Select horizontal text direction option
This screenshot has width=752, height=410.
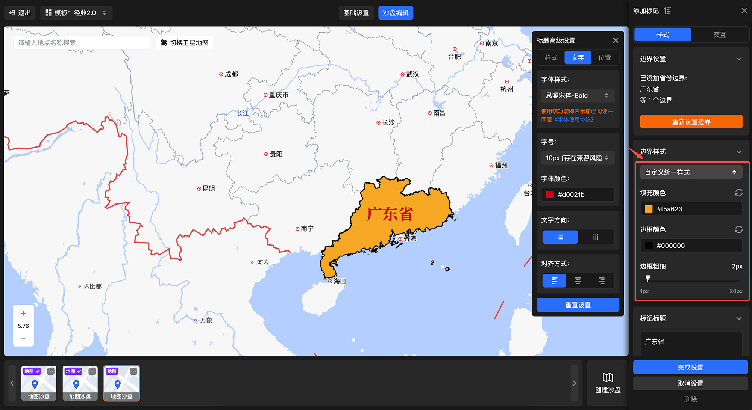[x=560, y=237]
